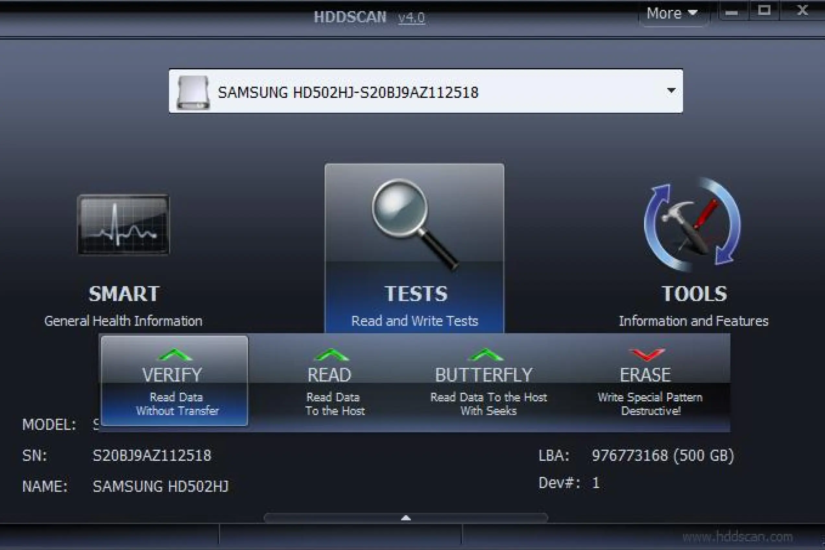Open the www.hddscan.com website link

(x=737, y=537)
